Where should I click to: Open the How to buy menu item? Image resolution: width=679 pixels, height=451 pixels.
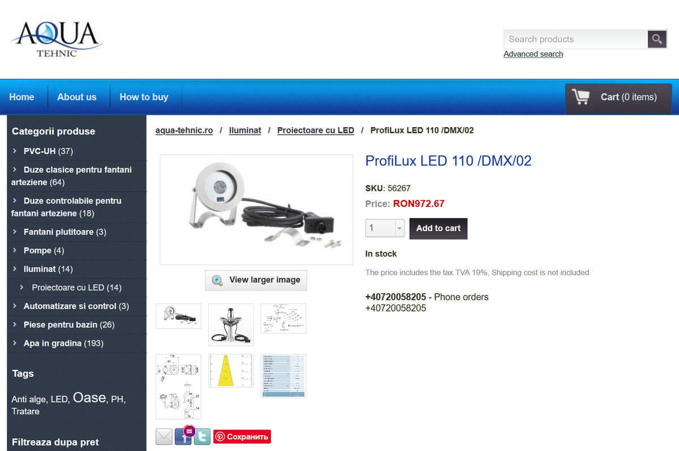(x=144, y=97)
